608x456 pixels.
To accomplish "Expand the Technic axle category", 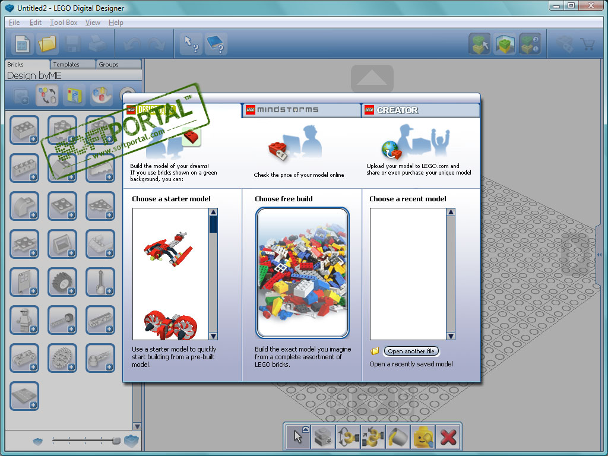I will (62, 320).
